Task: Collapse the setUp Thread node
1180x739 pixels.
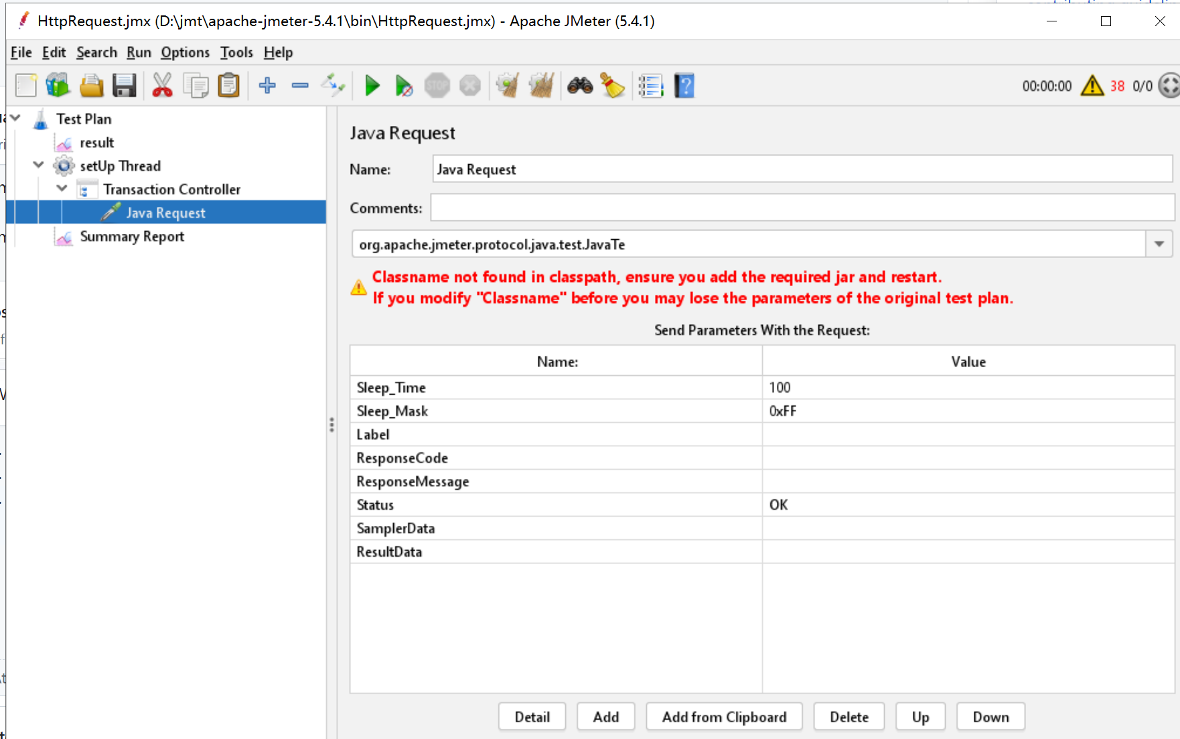Action: [x=38, y=165]
